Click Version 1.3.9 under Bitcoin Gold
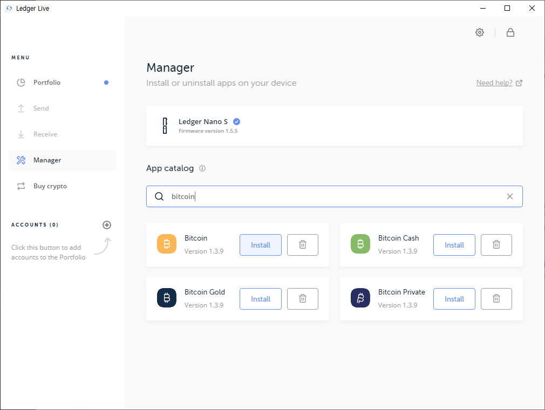The height and width of the screenshot is (410, 545). (204, 305)
